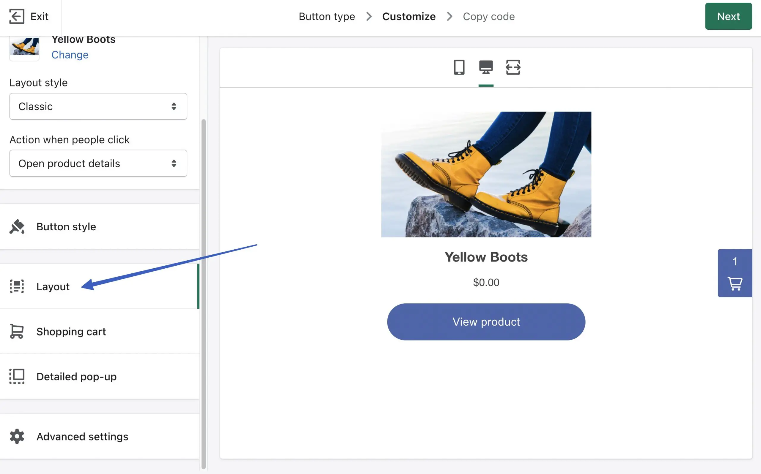The image size is (761, 474).
Task: Click the View product button in preview
Action: pos(486,322)
